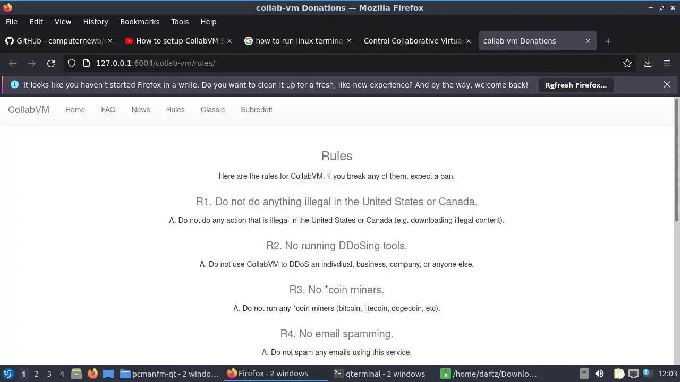Open the Rules nav link
680x382 pixels.
[x=175, y=110]
